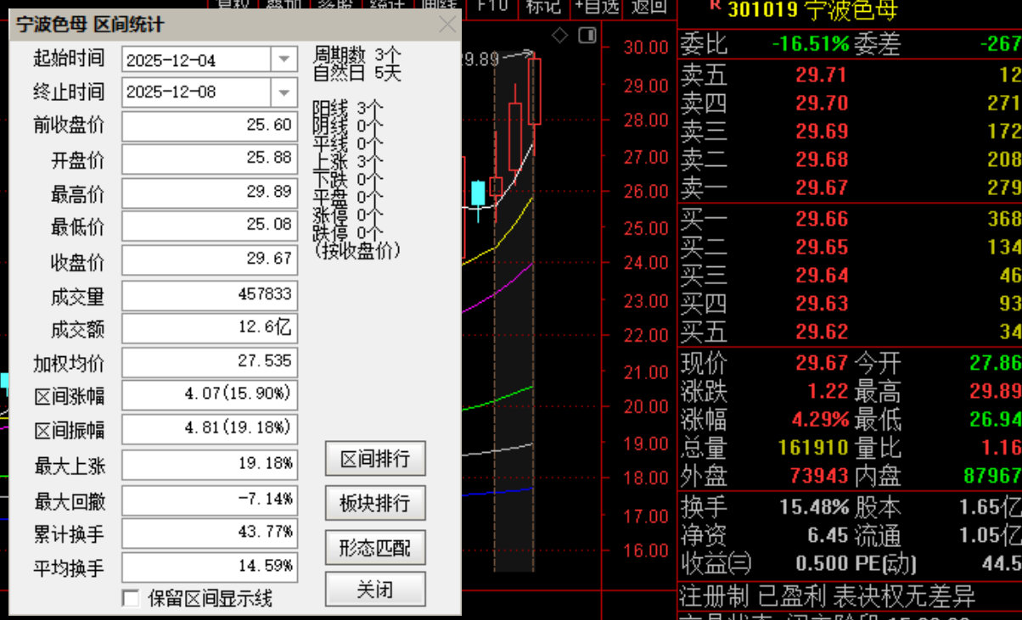Click the 板块排行 button

point(375,503)
